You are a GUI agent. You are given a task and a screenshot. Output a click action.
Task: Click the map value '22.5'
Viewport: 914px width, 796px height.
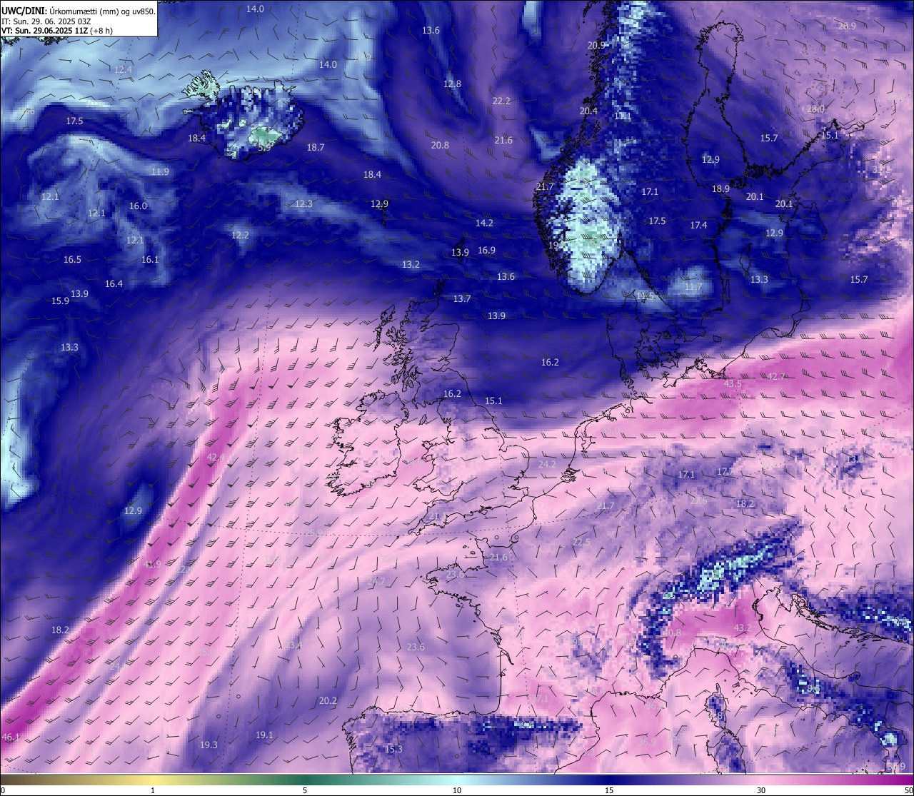tap(581, 542)
